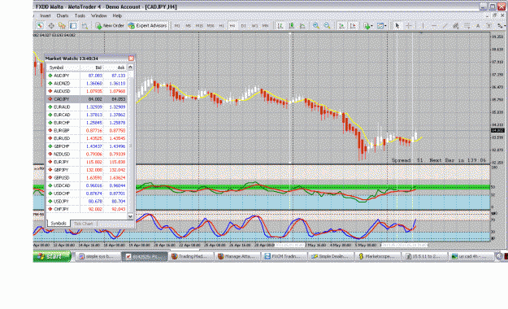
Task: Toggle the Expert Advisors button
Action: (148, 26)
